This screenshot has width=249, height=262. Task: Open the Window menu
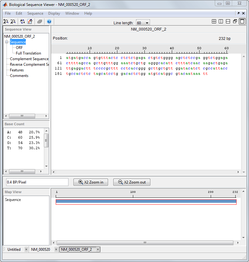coord(72,13)
